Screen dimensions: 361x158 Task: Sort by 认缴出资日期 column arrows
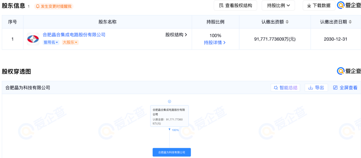350,22
